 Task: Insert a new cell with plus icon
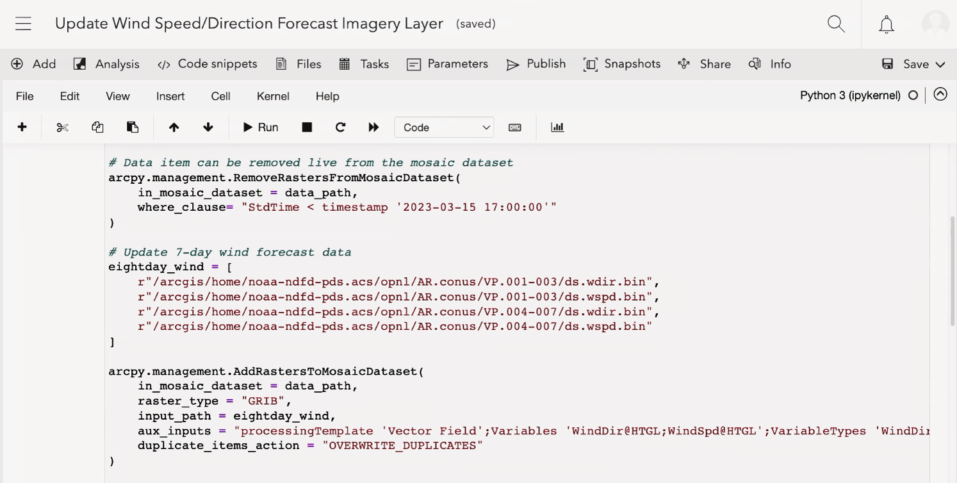click(22, 127)
